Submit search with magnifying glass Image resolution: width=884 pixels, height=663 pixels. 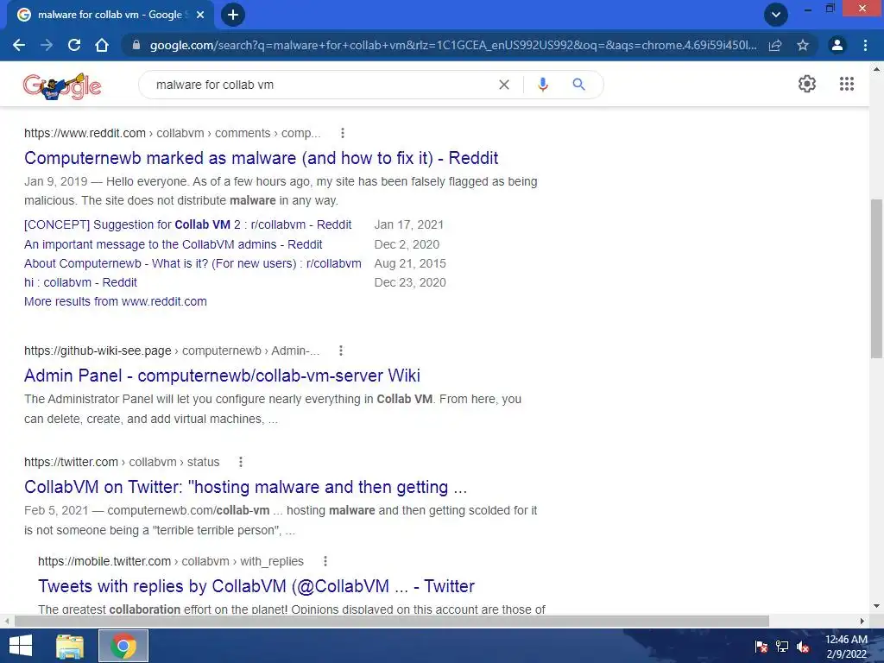[x=578, y=85]
